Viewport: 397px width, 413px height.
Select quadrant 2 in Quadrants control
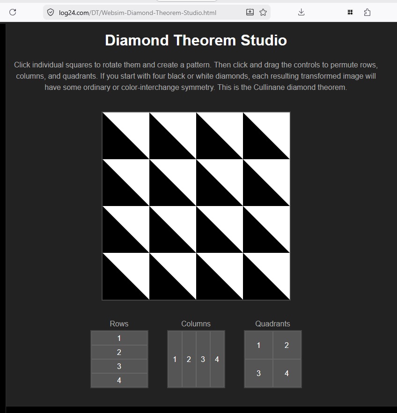tap(287, 345)
